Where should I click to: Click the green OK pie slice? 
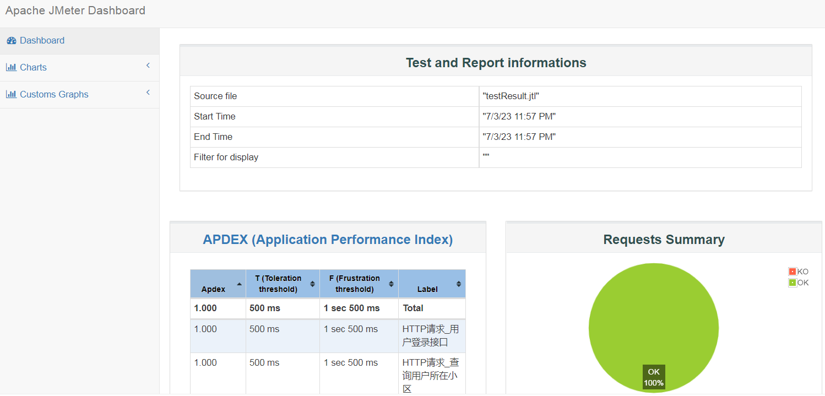654,319
